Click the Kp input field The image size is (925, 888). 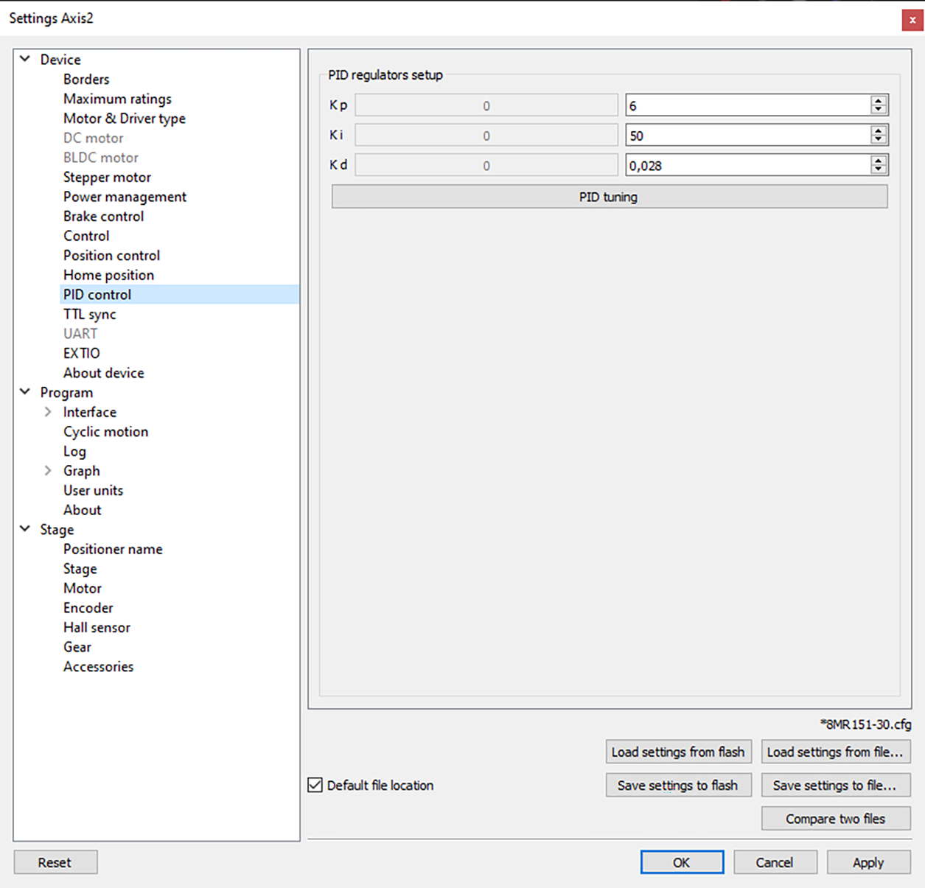[x=746, y=105]
